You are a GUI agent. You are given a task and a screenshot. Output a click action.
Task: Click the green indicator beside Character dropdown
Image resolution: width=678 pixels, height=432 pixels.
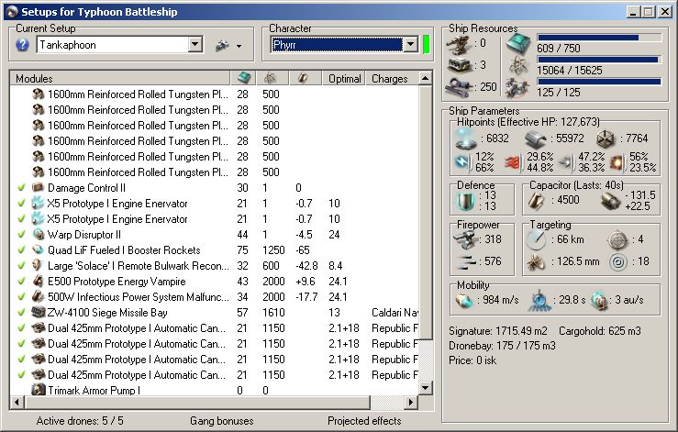coord(427,45)
